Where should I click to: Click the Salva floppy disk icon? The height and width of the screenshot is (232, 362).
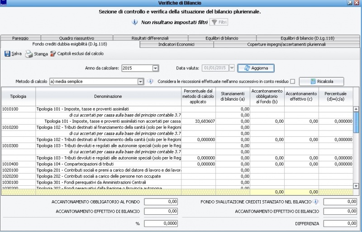click(8, 53)
